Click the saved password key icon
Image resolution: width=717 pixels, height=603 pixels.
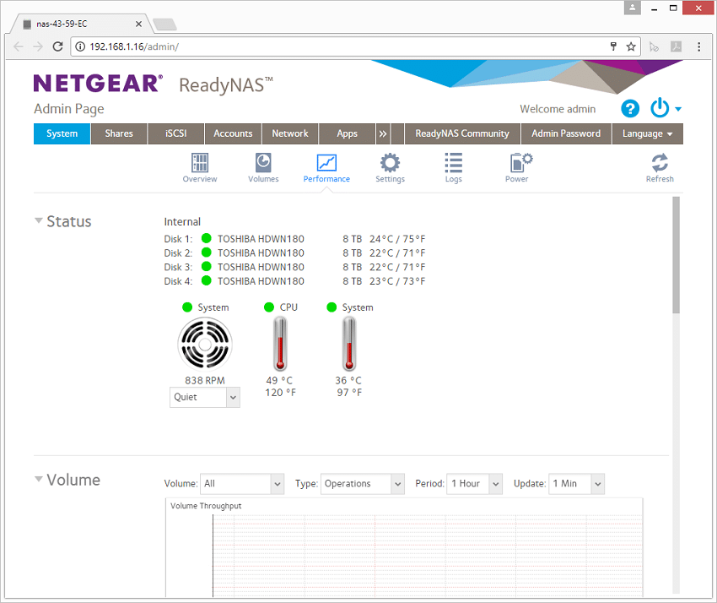click(613, 46)
